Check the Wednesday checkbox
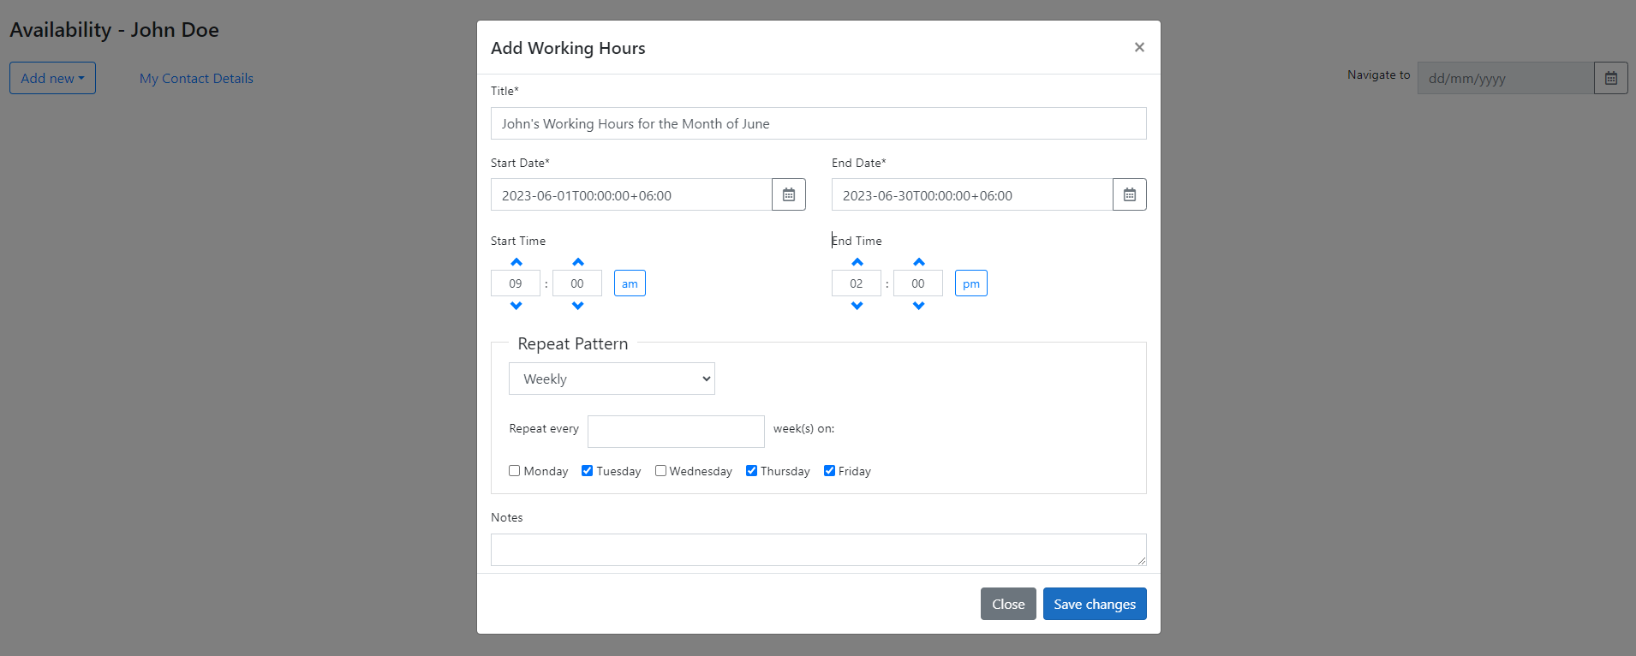This screenshot has width=1636, height=656. (x=660, y=470)
